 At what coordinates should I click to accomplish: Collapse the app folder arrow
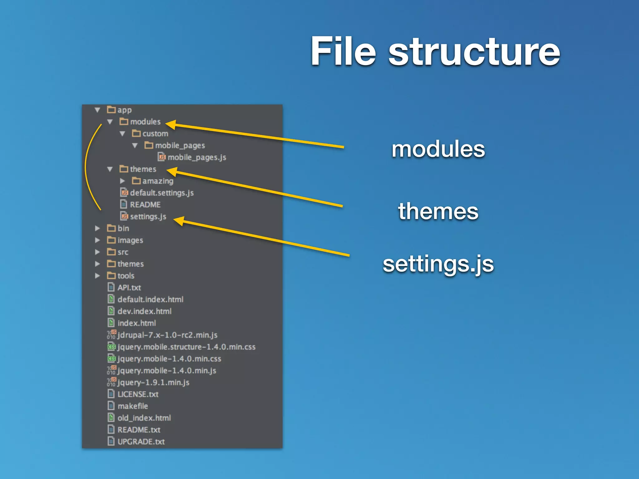[x=97, y=110]
